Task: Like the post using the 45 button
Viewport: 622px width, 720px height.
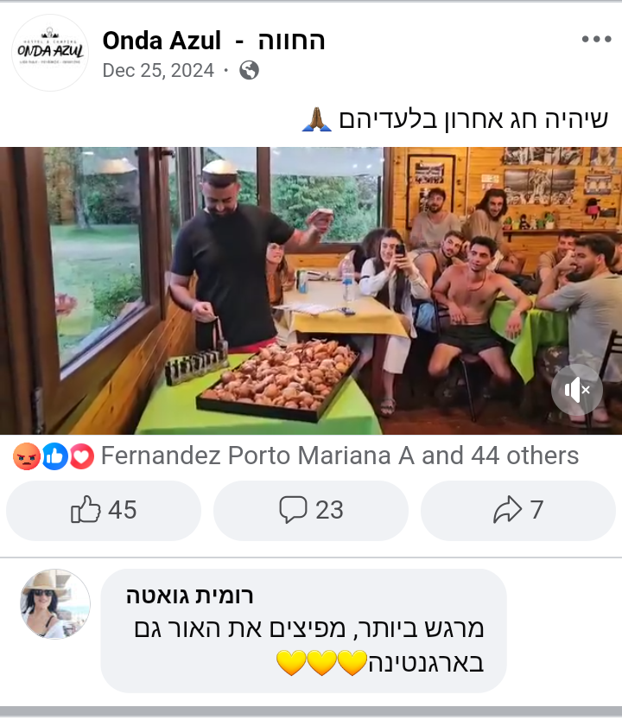Action: pyautogui.click(x=104, y=510)
